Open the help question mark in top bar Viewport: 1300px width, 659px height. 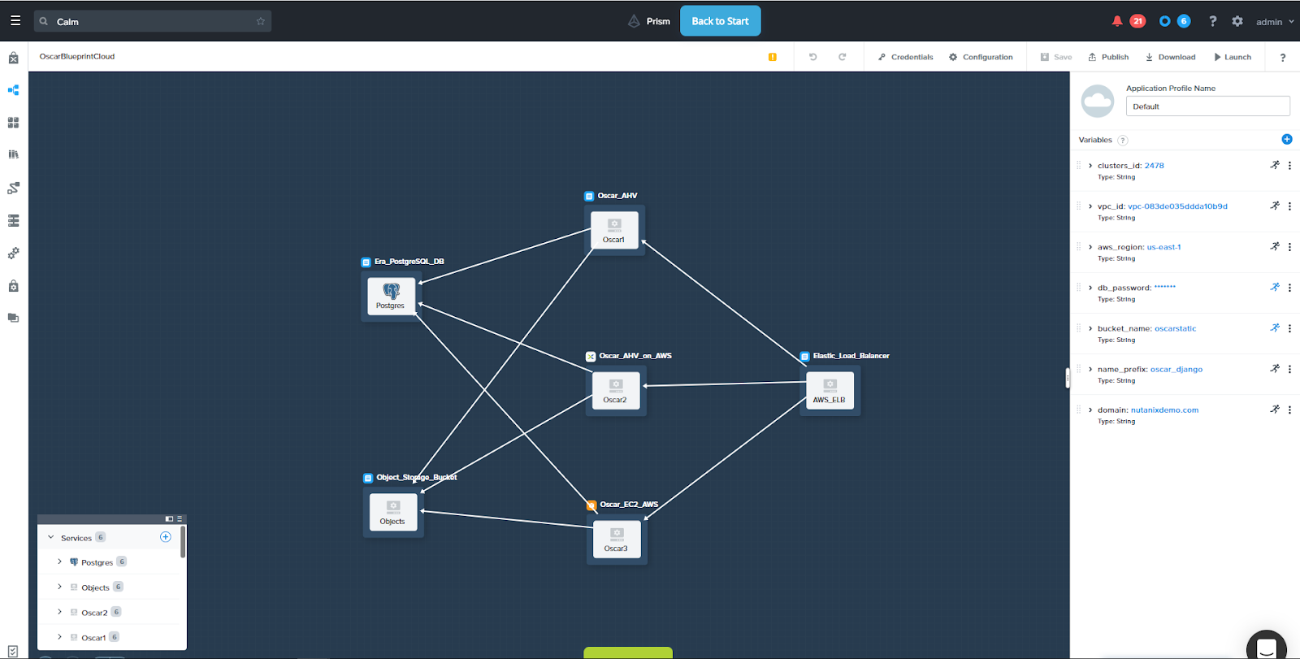(x=1213, y=21)
